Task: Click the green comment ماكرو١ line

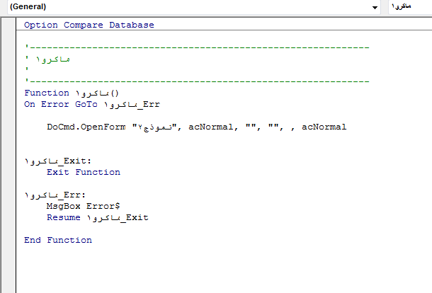Action: (47, 59)
